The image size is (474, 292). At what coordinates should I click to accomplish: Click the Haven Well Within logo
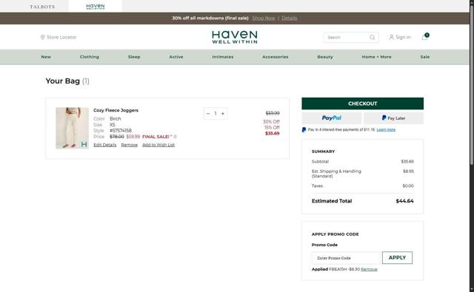[235, 37]
